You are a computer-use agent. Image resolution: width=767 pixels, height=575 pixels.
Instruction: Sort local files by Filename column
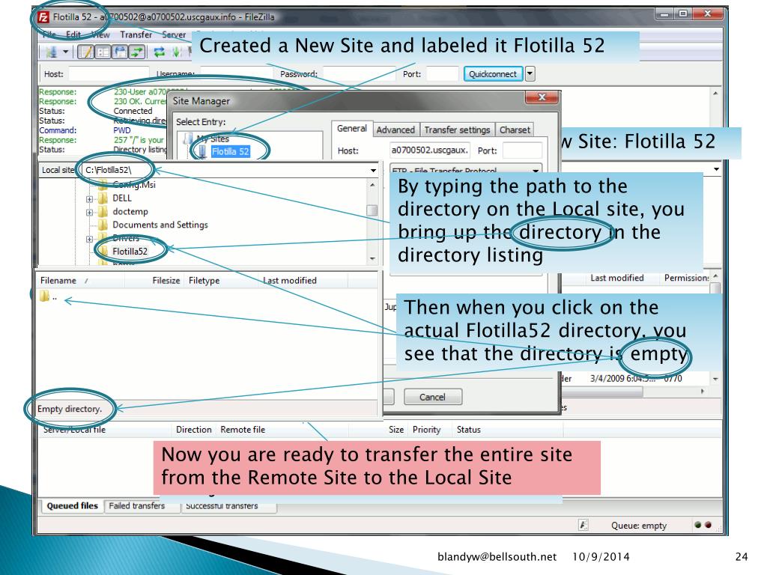80,281
